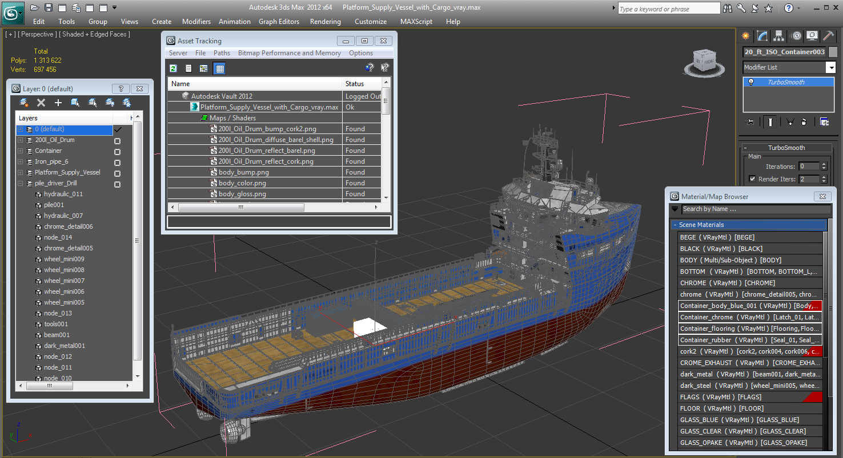Toggle current-layer checkbox for pile_driver_Drill layer
Screen dimensions: 843x458
(x=118, y=184)
